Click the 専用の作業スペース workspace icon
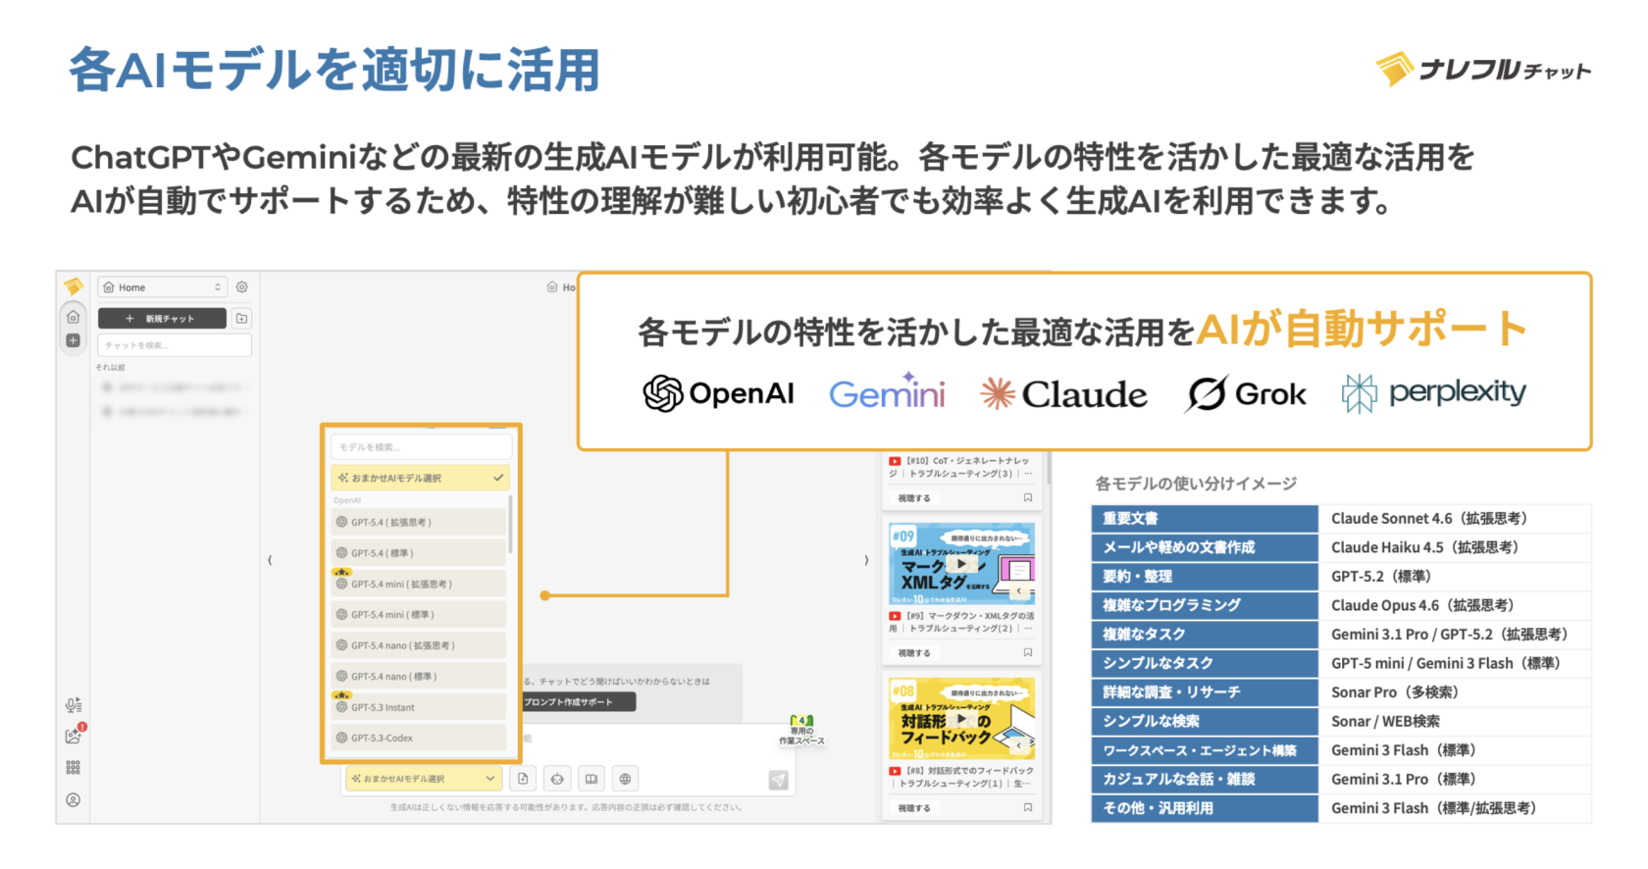This screenshot has width=1648, height=869. point(801,731)
